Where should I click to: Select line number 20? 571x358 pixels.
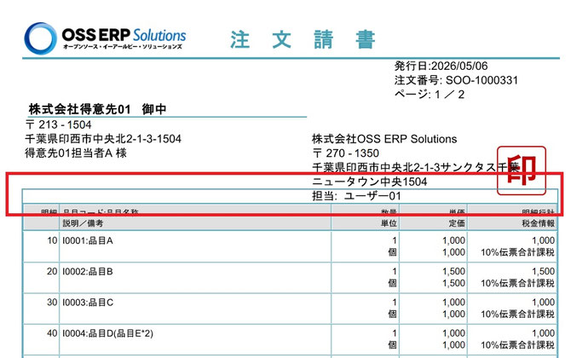52,272
